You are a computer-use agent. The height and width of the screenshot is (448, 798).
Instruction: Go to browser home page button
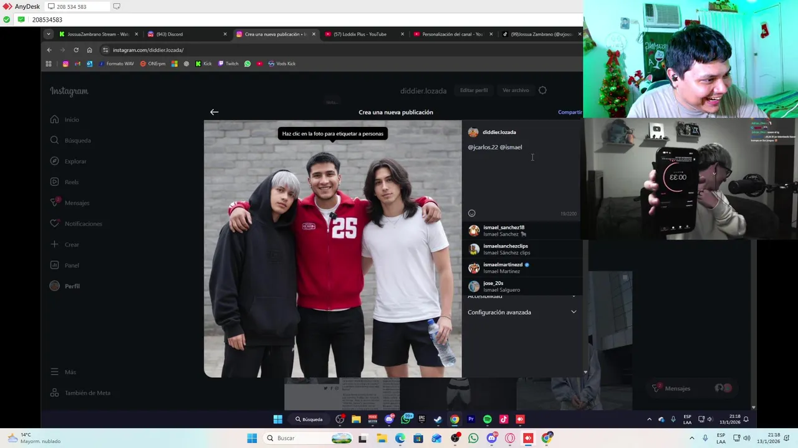click(x=89, y=50)
